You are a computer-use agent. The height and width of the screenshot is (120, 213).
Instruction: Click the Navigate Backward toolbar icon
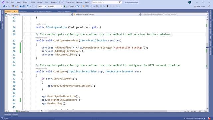(x=4, y=6)
